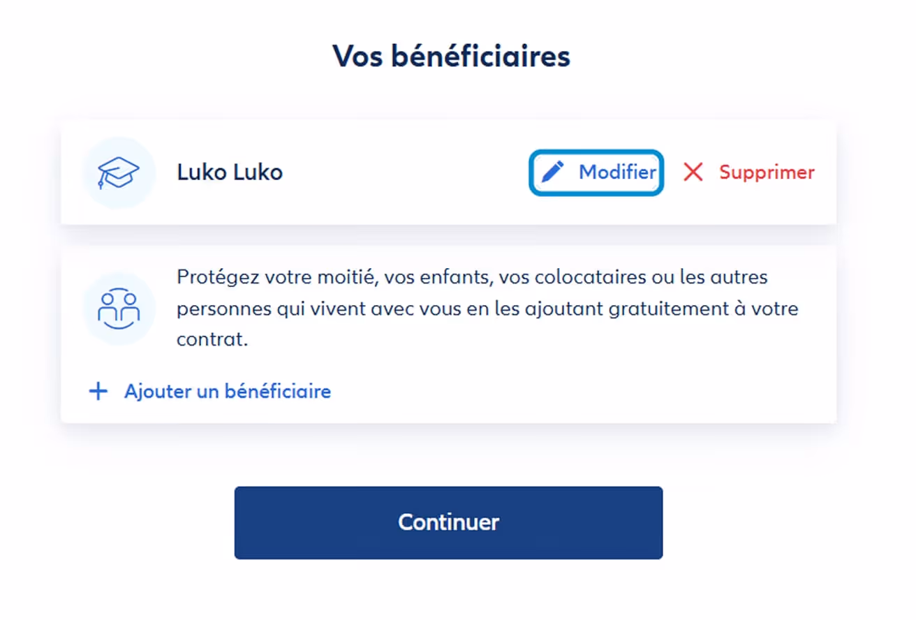The image size is (916, 620).
Task: Hit the red cross beside Supprimer
Action: [x=692, y=172]
